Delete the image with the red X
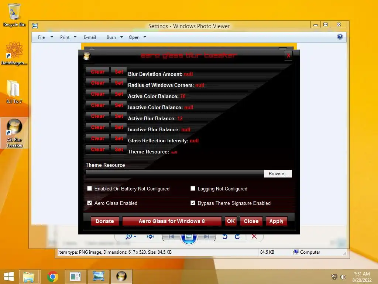378x284 pixels. [x=254, y=236]
